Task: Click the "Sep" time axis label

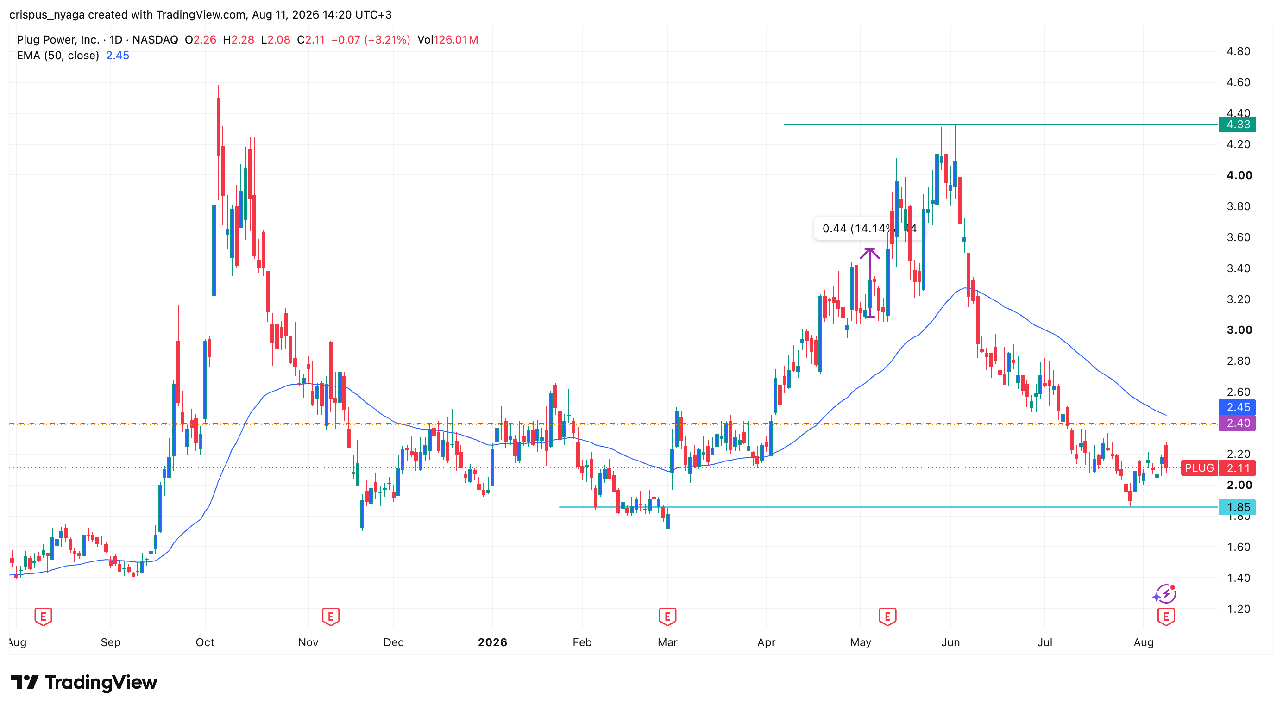Action: coord(111,642)
